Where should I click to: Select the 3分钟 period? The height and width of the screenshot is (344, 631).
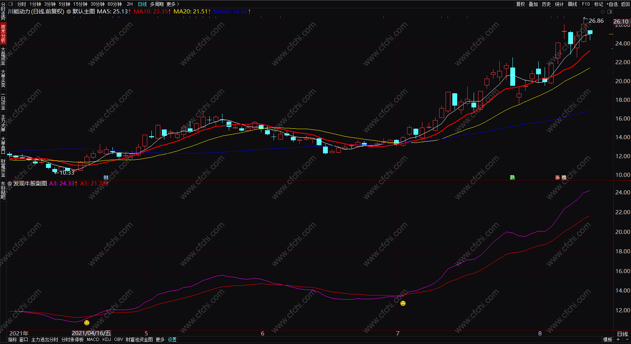coord(50,4)
